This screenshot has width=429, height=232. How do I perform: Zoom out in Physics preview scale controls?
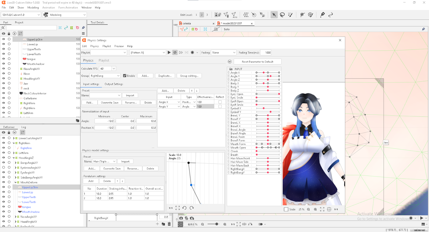308,209
